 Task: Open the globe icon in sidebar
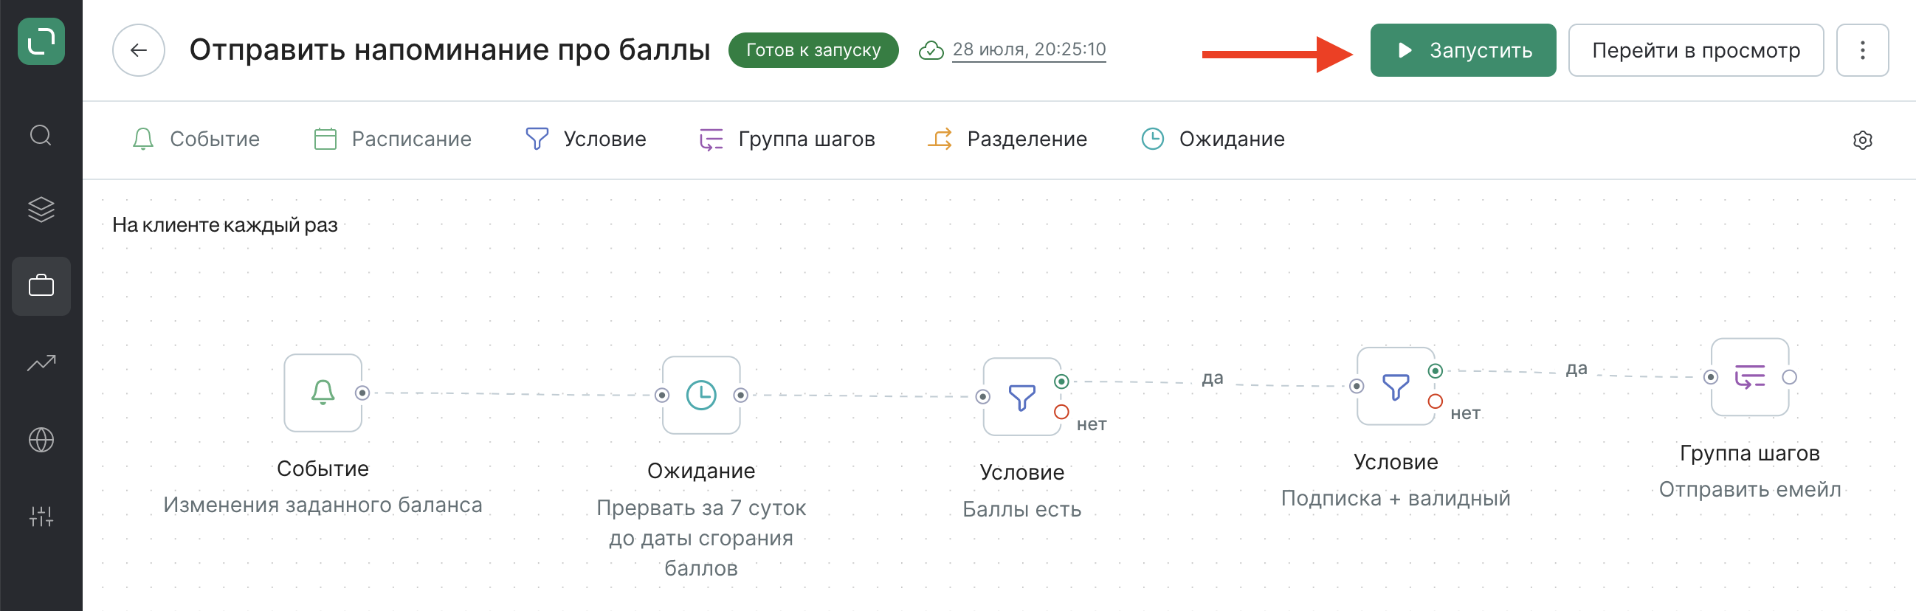click(x=41, y=439)
